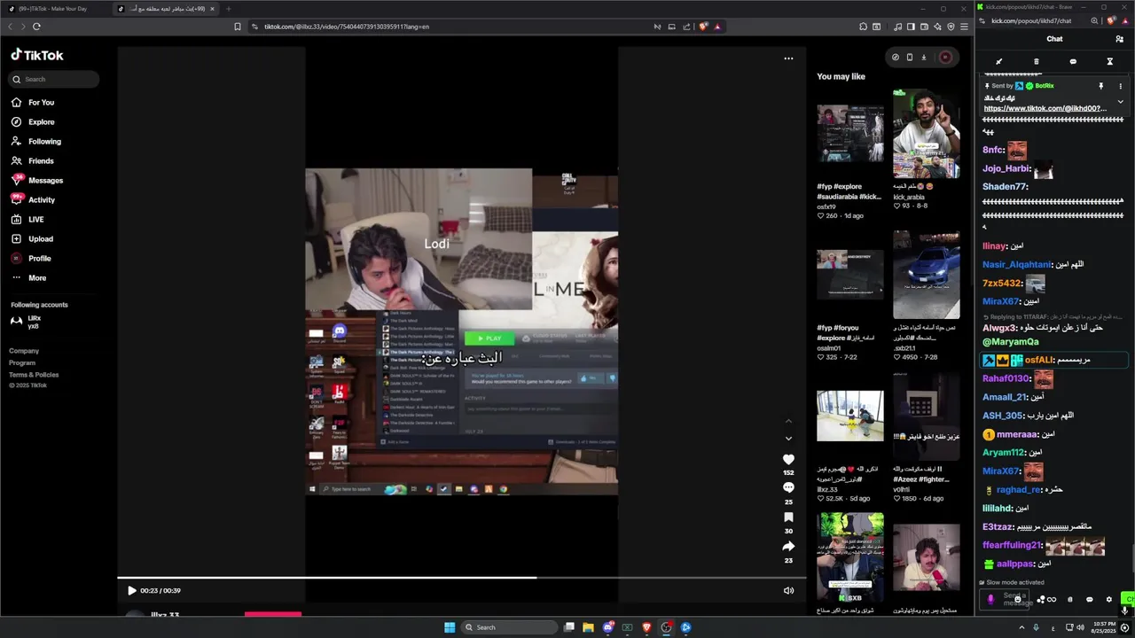Screen dimensions: 1135x638
Task: Open video options three-dot menu
Action: click(x=788, y=58)
